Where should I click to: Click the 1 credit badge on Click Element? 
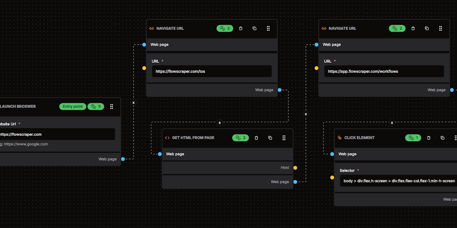(413, 138)
